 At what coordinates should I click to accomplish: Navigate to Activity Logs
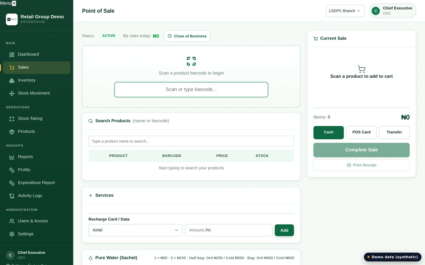pos(37,196)
